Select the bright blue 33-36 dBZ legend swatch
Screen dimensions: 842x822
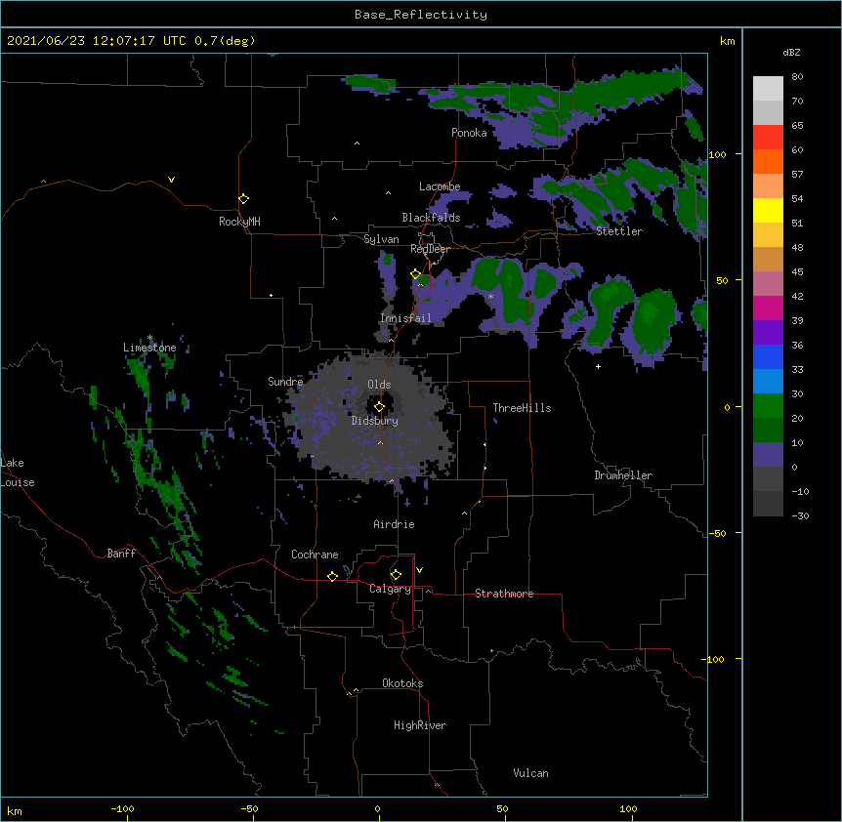[x=768, y=356]
